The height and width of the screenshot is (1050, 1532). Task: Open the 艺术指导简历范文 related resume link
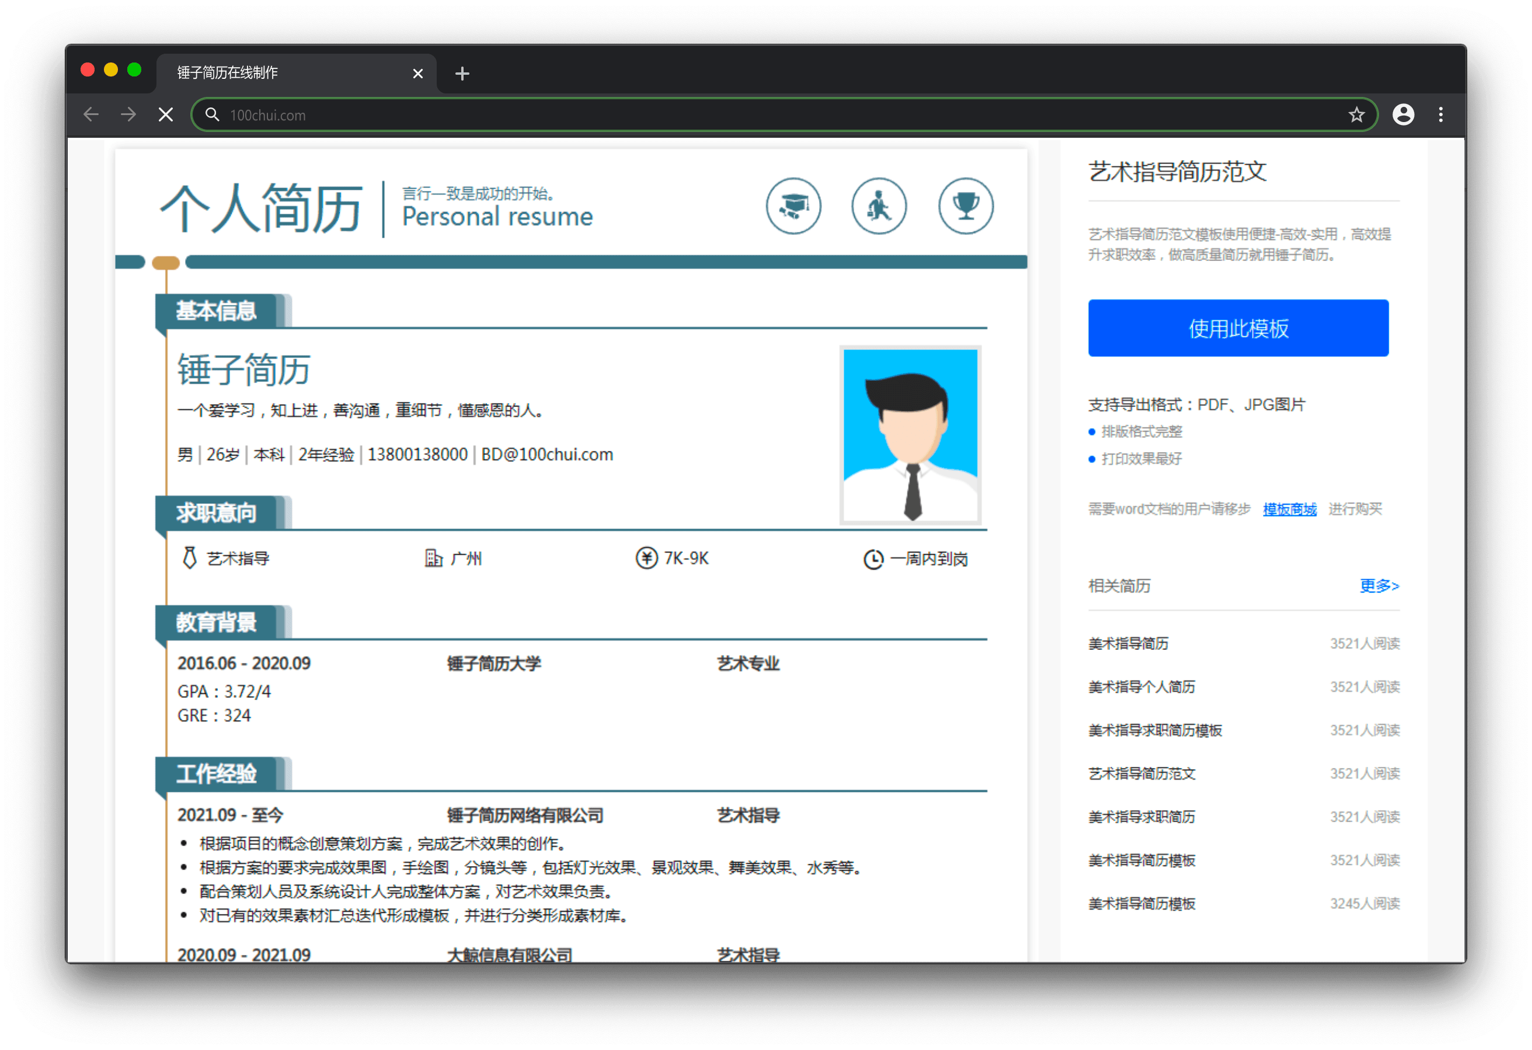coord(1141,774)
